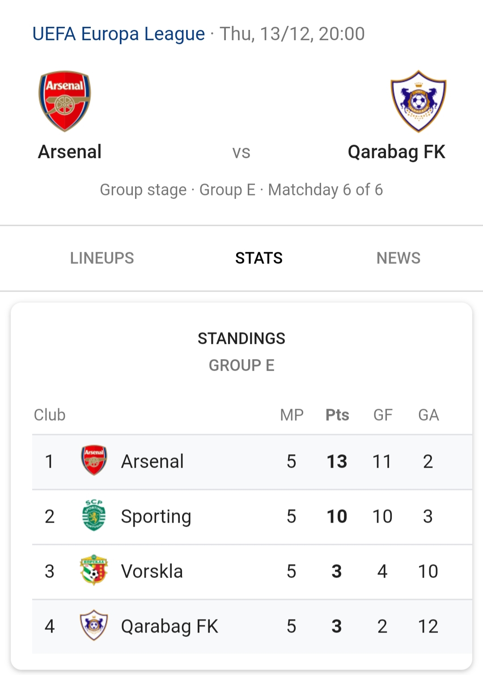Select Sporting name in the standings row

click(x=156, y=516)
